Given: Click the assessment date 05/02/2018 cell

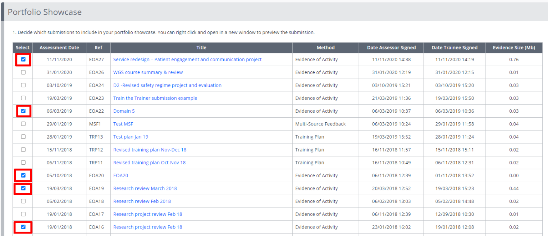Looking at the screenshot, I should (x=59, y=201).
